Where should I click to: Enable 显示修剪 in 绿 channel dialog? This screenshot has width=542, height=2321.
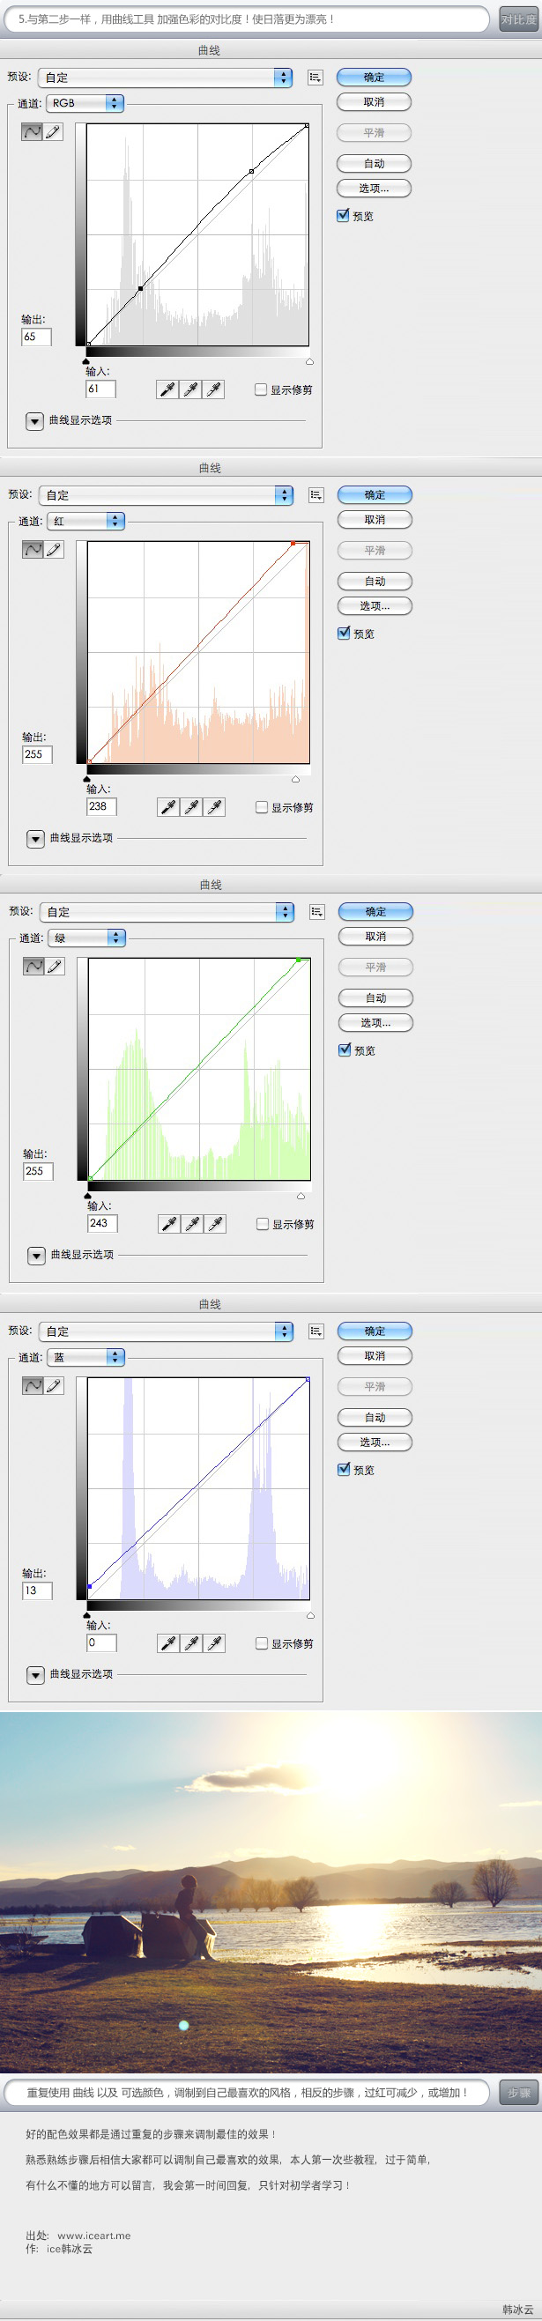coord(263,1224)
